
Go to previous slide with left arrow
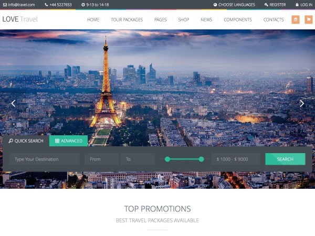(x=14, y=103)
